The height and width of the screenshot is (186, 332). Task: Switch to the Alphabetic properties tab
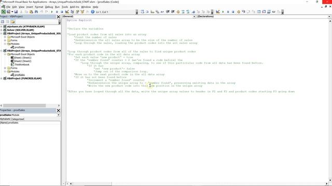[x=5, y=119]
